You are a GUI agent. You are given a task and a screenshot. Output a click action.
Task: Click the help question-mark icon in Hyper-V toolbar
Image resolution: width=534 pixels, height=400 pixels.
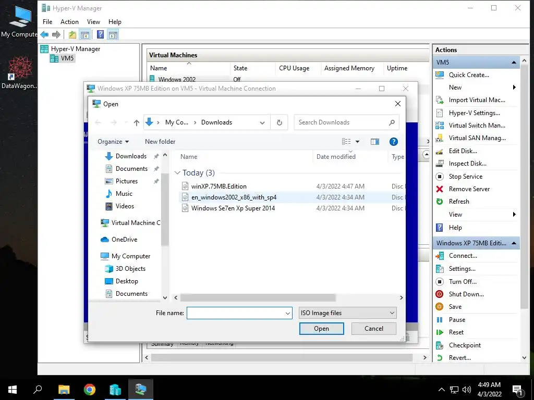tap(100, 34)
